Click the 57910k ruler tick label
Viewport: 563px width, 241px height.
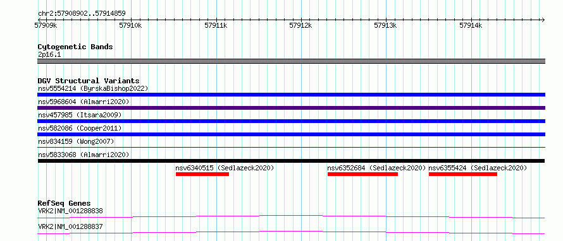(x=131, y=25)
